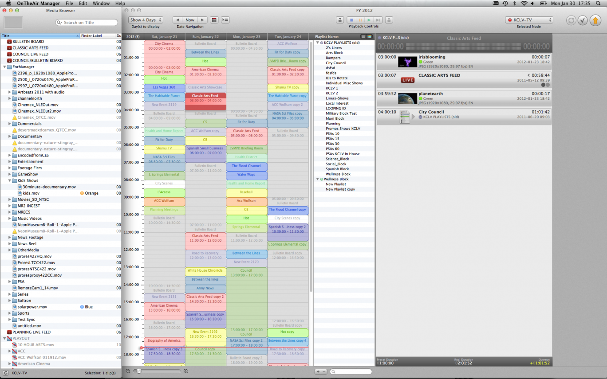Sort by the Finder Label column header

[x=98, y=36]
